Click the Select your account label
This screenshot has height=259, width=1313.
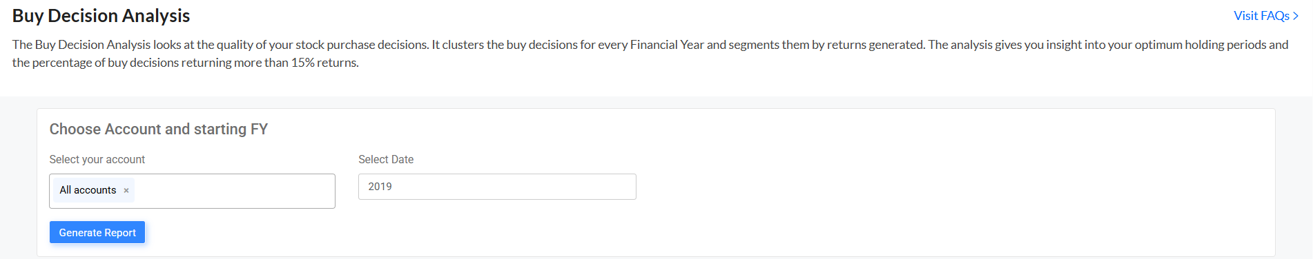pos(97,159)
